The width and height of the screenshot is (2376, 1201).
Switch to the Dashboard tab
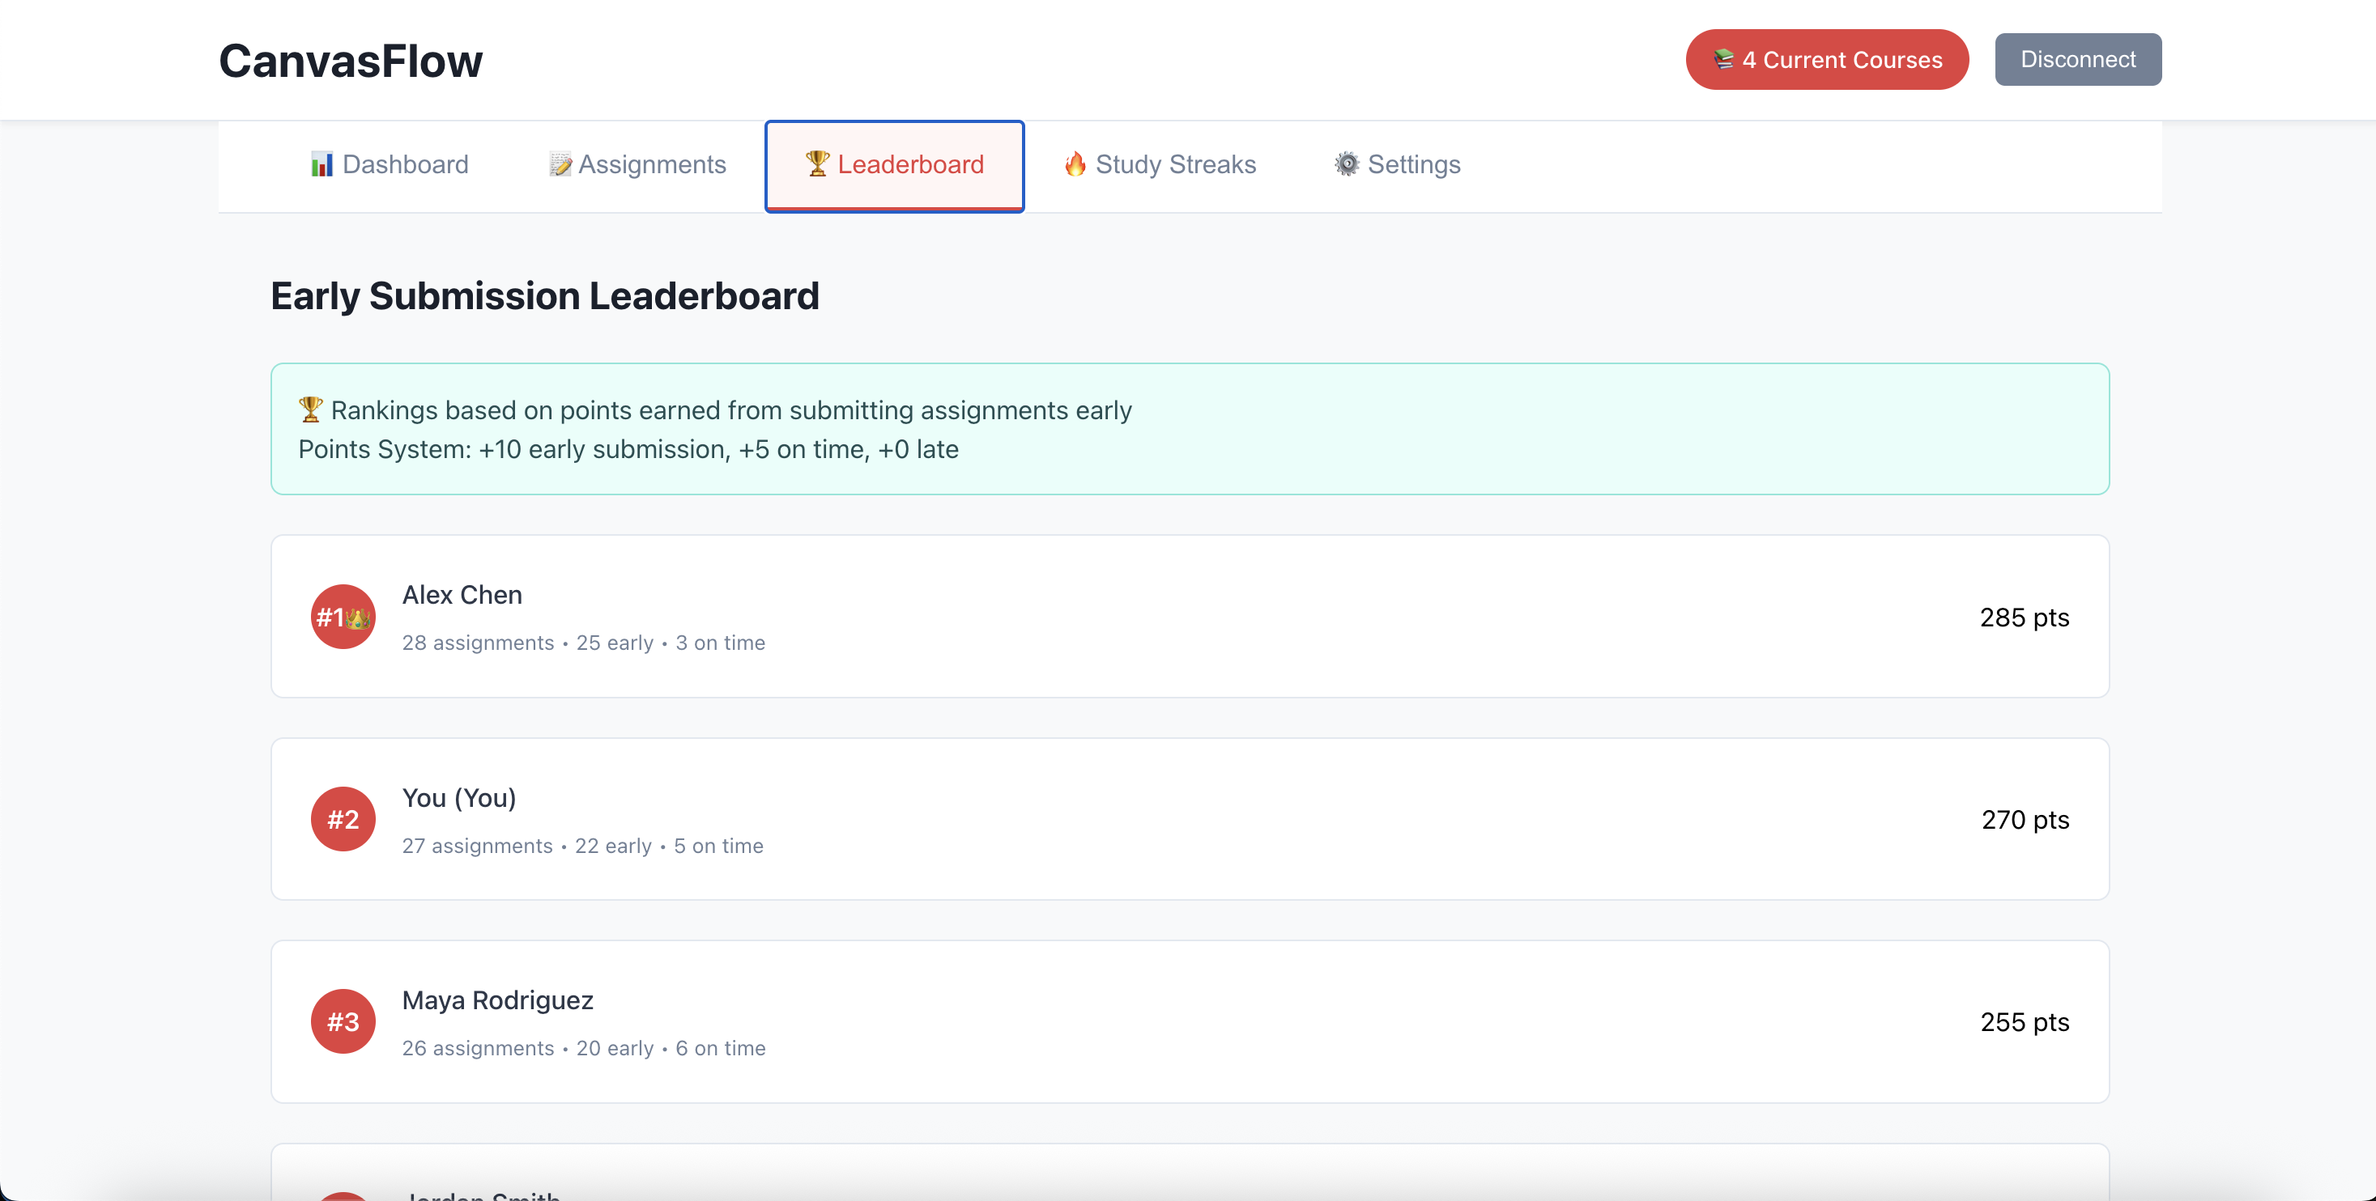(390, 164)
